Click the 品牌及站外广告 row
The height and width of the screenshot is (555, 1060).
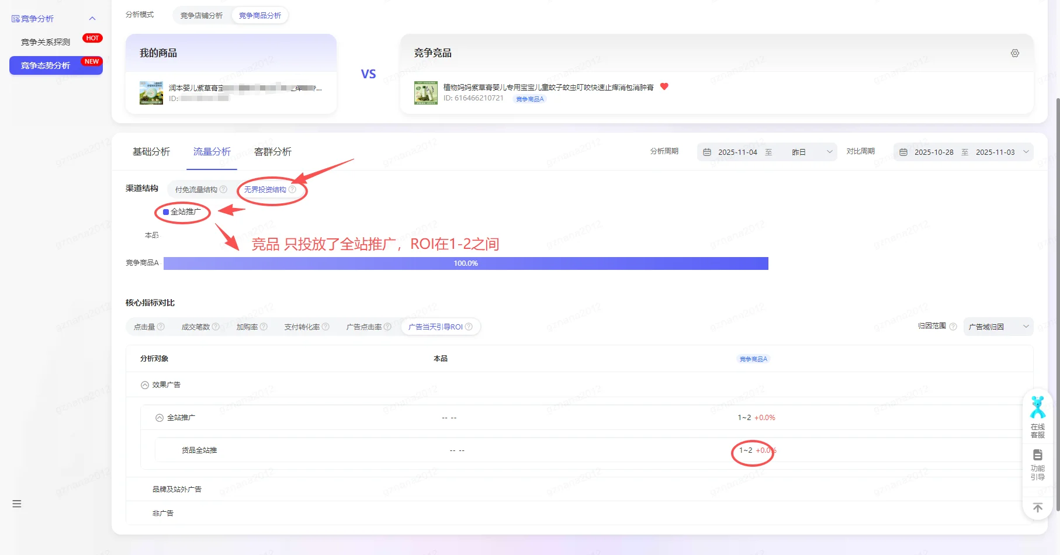click(x=579, y=490)
